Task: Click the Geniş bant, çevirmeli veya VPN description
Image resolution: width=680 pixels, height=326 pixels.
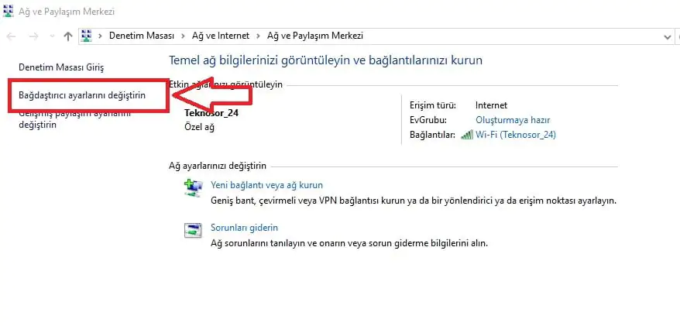Action: (414, 201)
